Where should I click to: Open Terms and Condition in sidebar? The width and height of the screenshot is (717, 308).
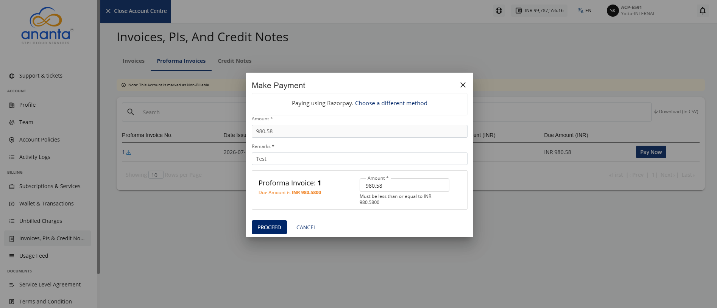(45, 302)
